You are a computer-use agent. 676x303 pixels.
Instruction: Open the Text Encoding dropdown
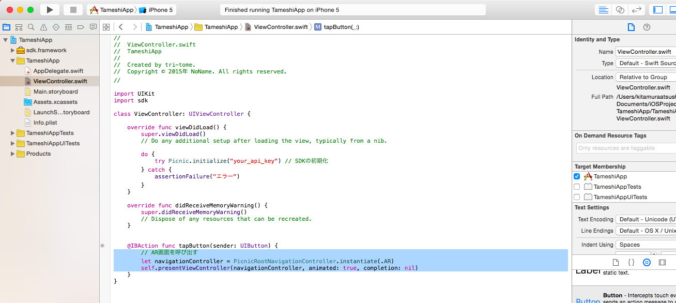tap(646, 219)
